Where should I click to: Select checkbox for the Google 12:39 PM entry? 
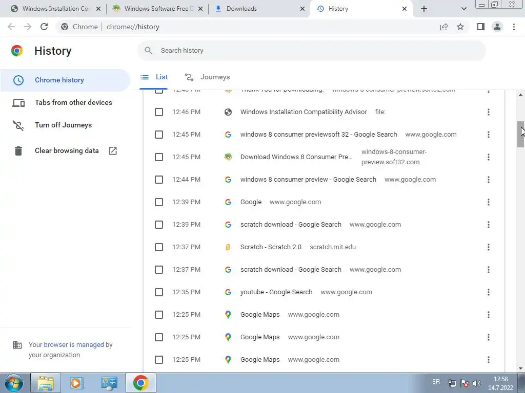click(x=159, y=202)
